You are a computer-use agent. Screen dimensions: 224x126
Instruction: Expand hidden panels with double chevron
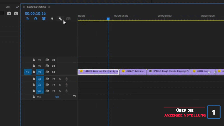[x=17, y=7]
